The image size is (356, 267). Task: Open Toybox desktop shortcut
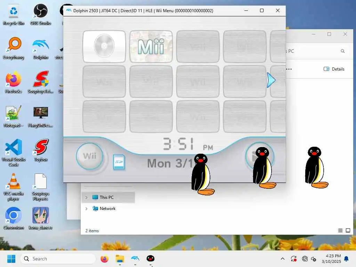[41, 150]
